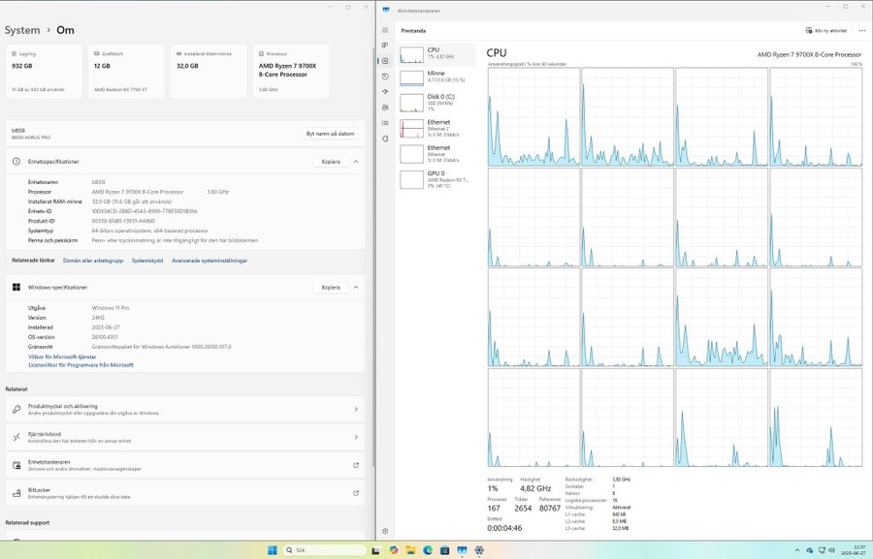Click Kör ny aktivitet in Task Manager
The width and height of the screenshot is (873, 559).
(x=826, y=31)
